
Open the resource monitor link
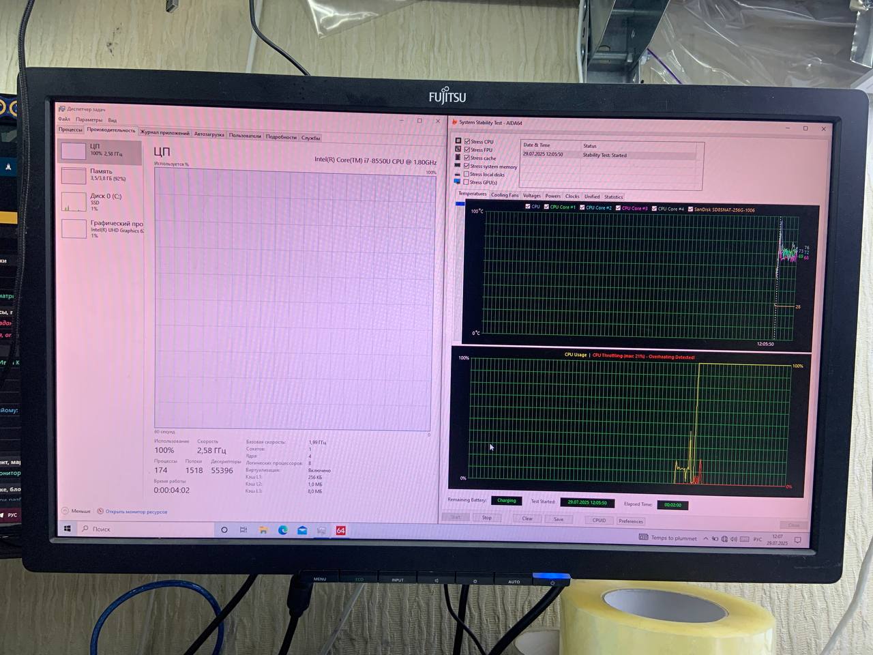click(x=136, y=512)
